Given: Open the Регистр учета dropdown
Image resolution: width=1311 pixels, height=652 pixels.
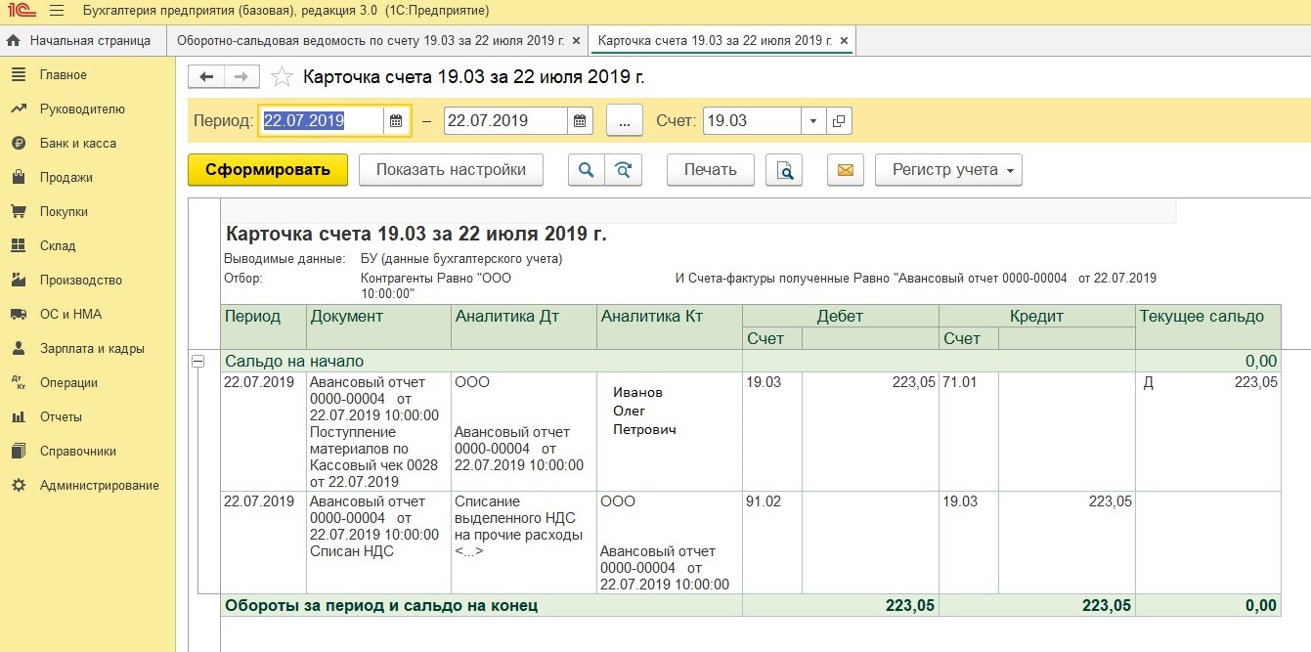Looking at the screenshot, I should 948,170.
